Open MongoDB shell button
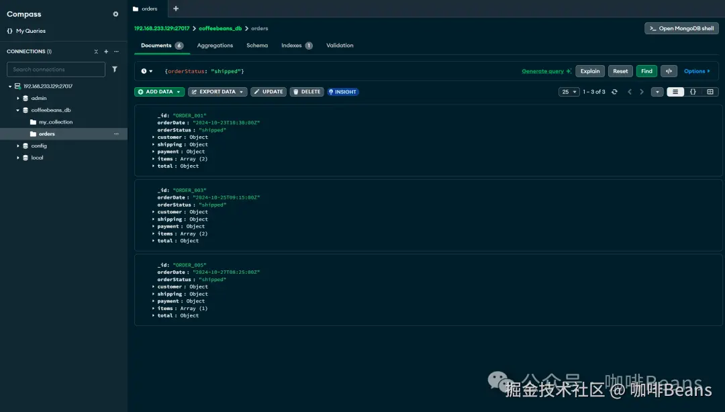Image resolution: width=725 pixels, height=412 pixels. pos(681,28)
